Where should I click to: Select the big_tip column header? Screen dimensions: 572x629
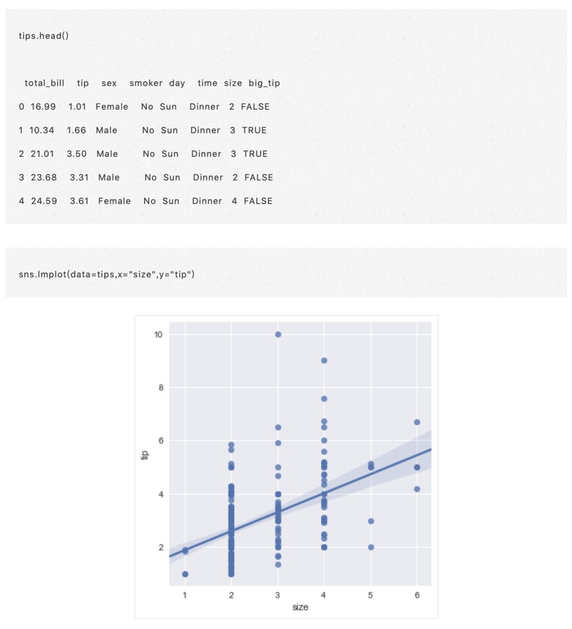coord(264,83)
